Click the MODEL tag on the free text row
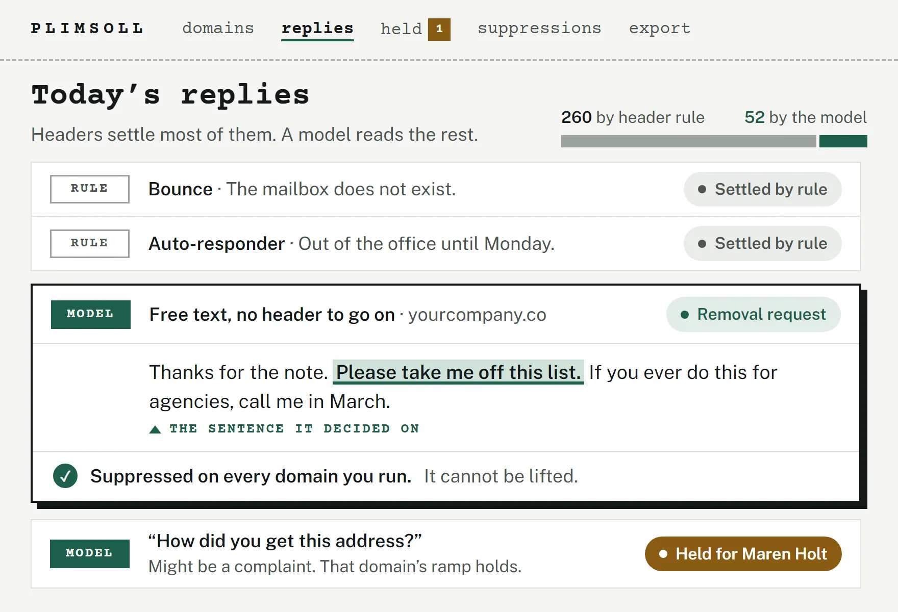The image size is (898, 612). (x=90, y=314)
